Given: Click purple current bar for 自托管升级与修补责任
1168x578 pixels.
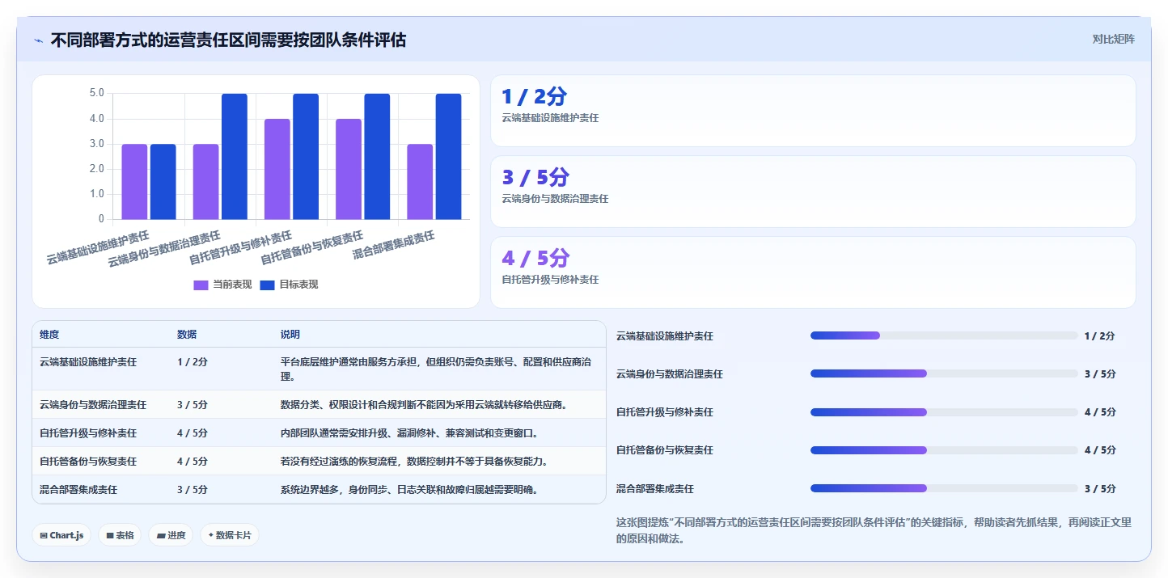Looking at the screenshot, I should (277, 169).
